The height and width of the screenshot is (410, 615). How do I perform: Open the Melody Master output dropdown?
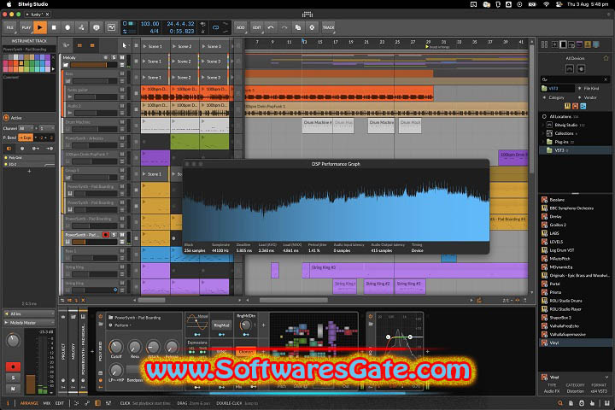coord(29,323)
